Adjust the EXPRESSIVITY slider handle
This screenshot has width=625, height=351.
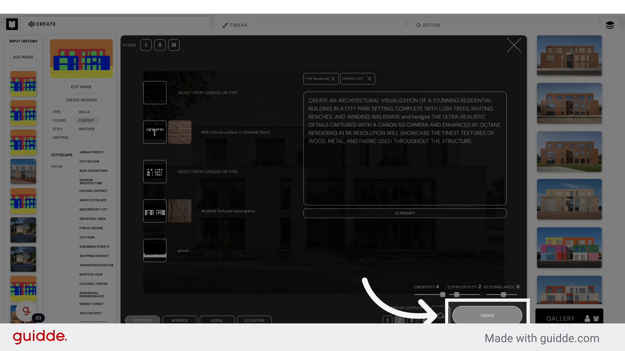457,294
